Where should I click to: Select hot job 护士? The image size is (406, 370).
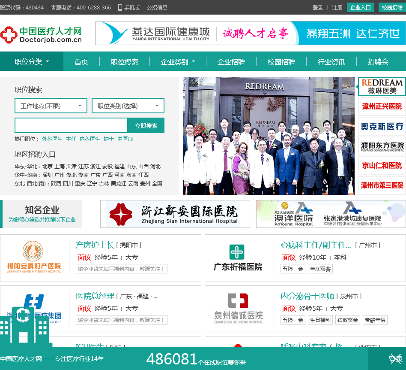click(109, 139)
